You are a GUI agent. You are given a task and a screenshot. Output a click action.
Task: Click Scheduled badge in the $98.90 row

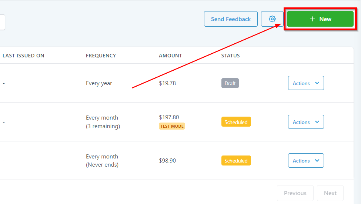tap(236, 161)
